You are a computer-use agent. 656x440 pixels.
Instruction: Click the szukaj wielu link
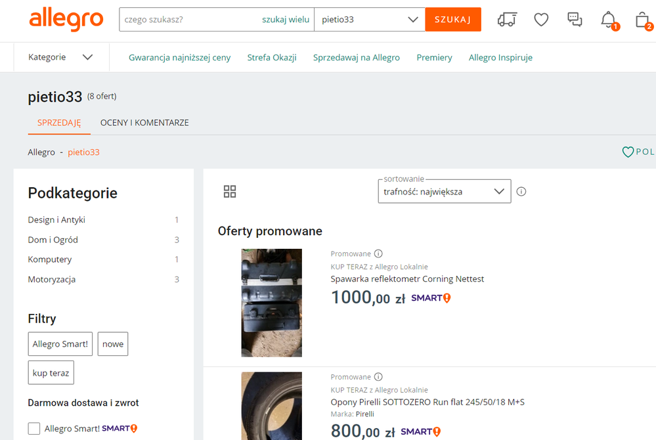tap(286, 20)
